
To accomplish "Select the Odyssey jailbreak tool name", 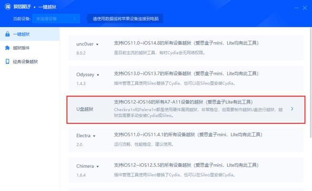I will pyautogui.click(x=85, y=74).
